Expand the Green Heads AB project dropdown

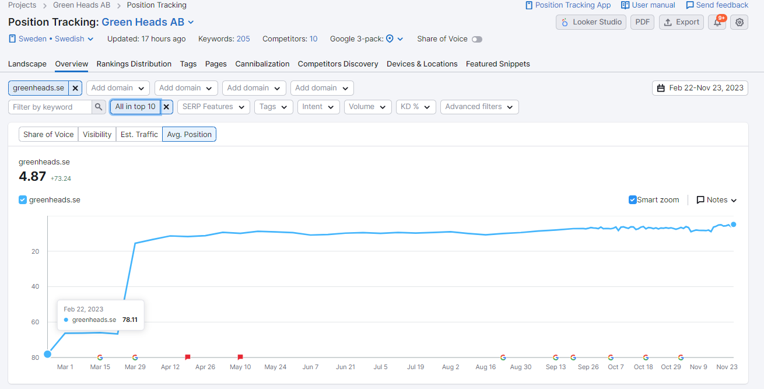click(x=148, y=22)
